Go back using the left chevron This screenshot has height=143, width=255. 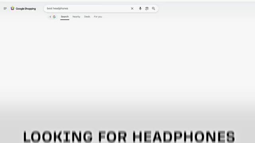50,17
